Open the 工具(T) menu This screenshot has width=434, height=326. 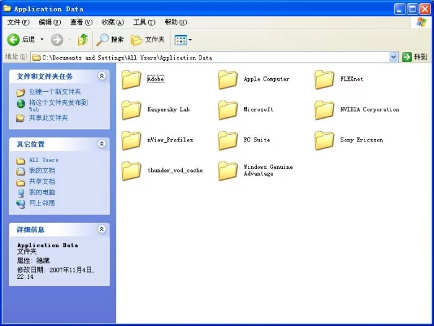coord(144,22)
